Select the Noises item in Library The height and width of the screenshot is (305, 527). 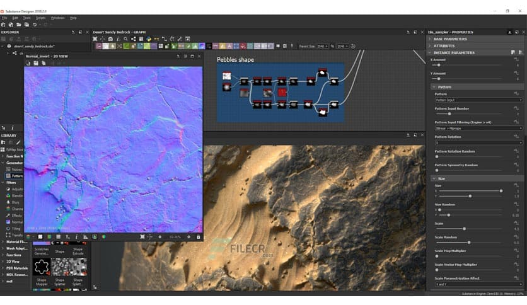[14, 170]
